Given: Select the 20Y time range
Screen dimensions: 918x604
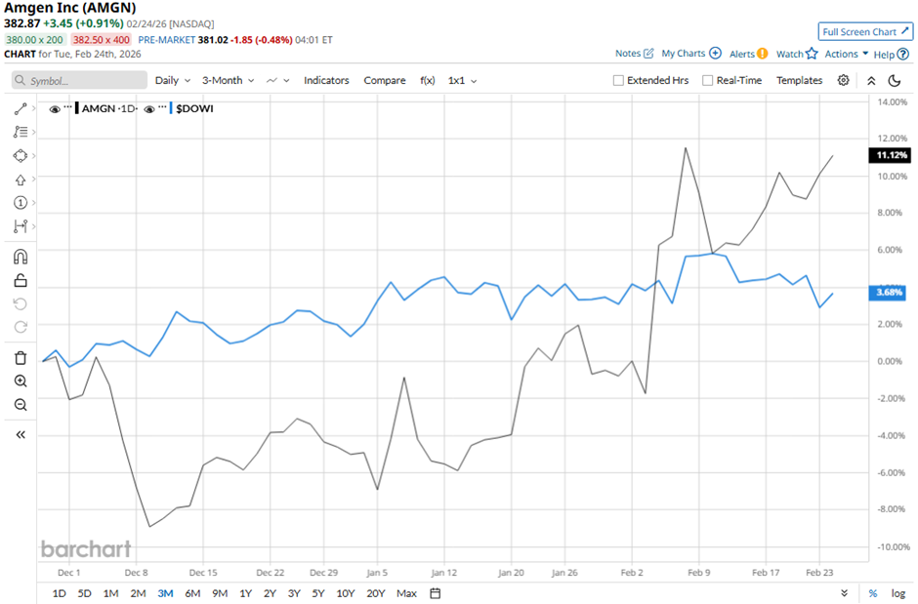Looking at the screenshot, I should point(375,593).
